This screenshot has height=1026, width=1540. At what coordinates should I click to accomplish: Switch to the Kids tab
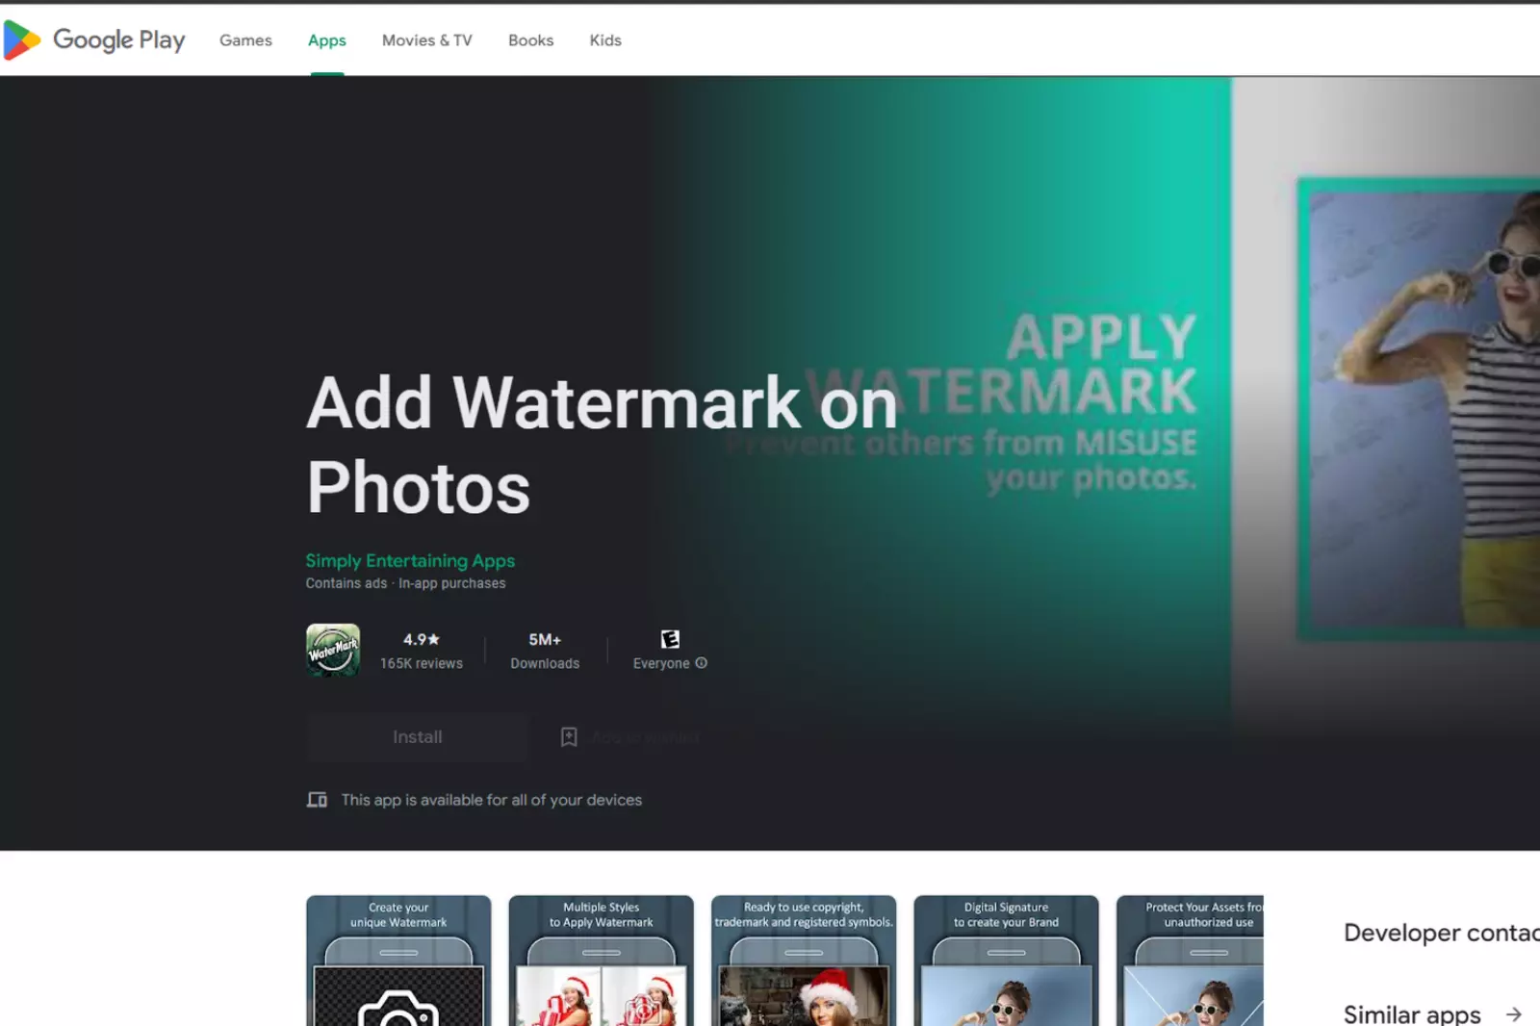coord(605,40)
